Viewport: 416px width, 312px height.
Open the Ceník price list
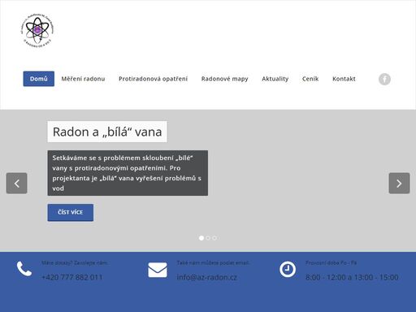point(310,79)
